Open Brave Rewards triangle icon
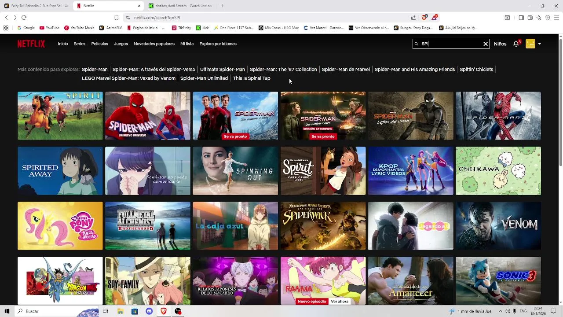The width and height of the screenshot is (563, 317). click(435, 17)
